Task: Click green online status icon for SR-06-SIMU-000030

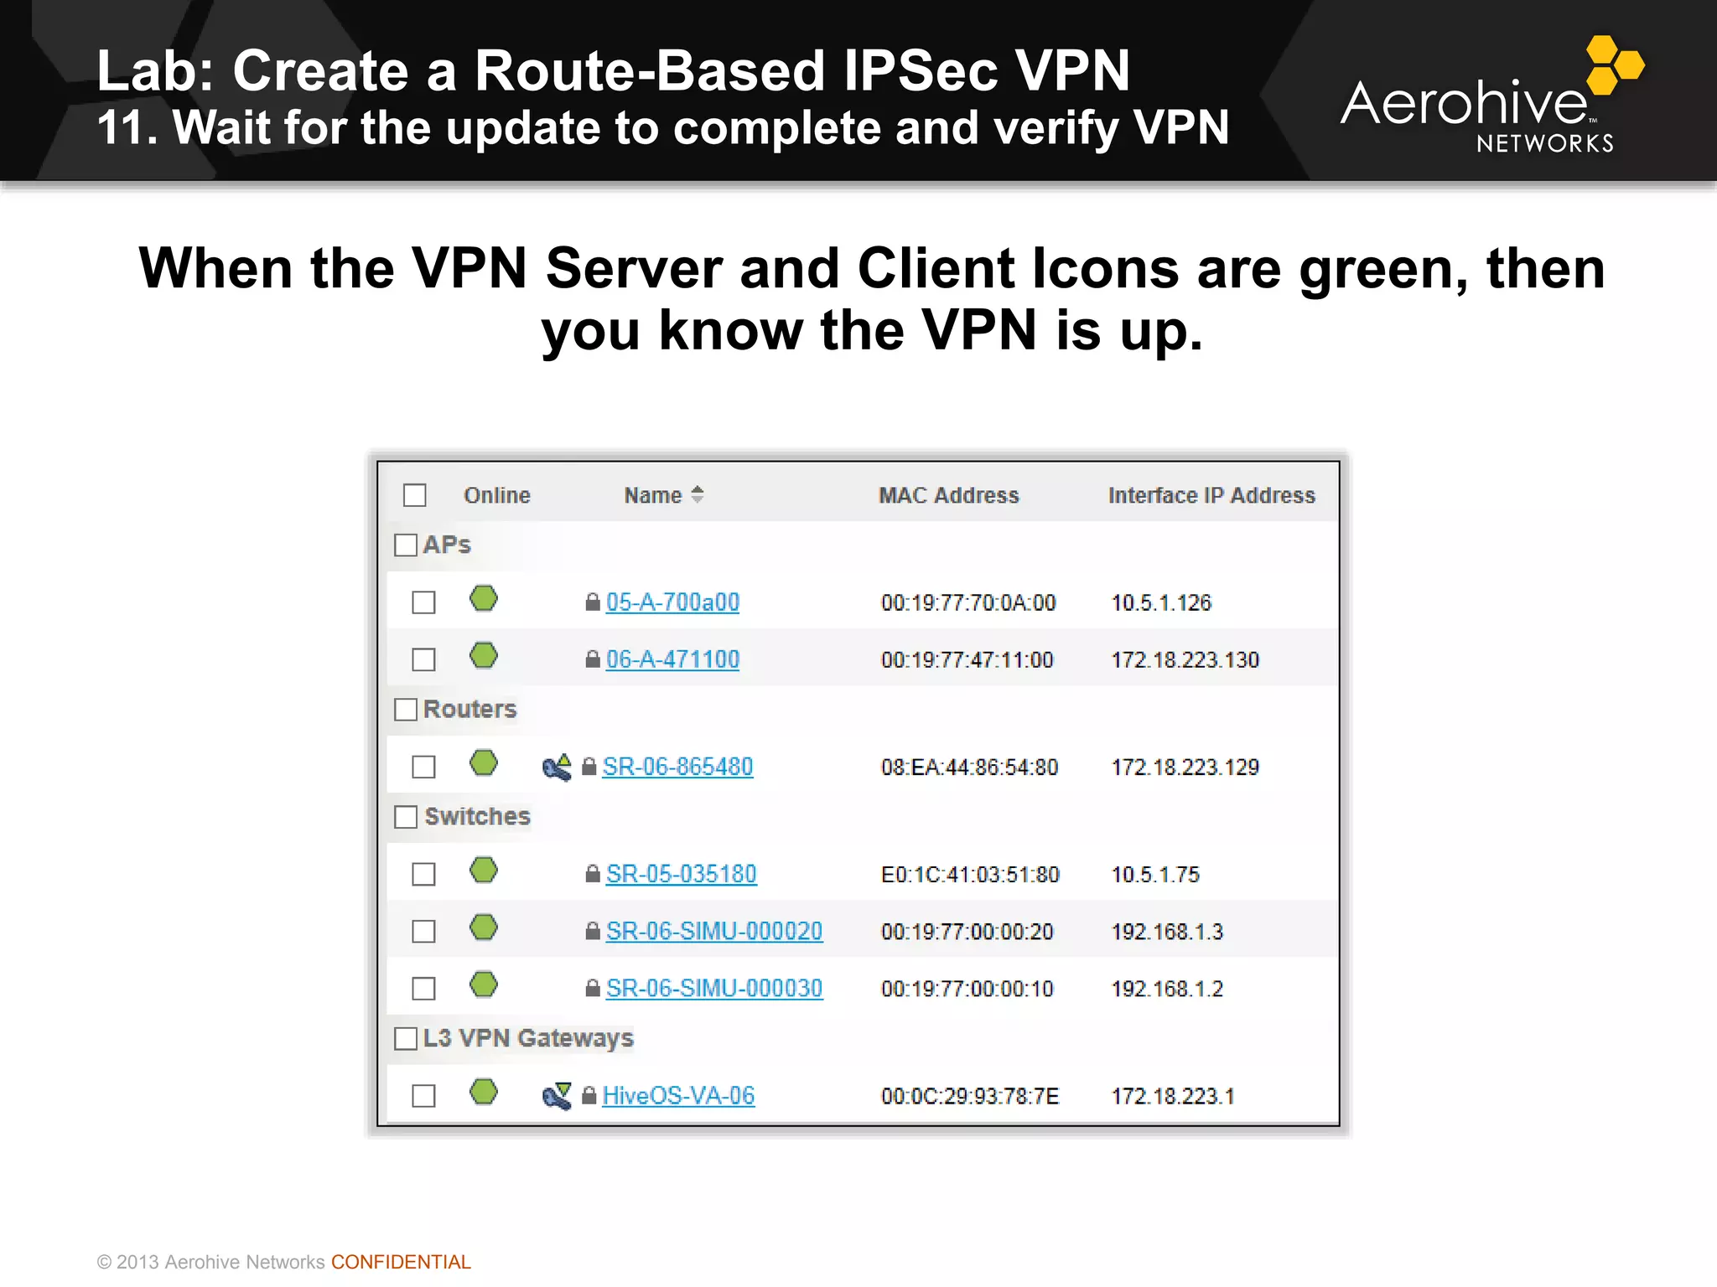Action: tap(484, 985)
